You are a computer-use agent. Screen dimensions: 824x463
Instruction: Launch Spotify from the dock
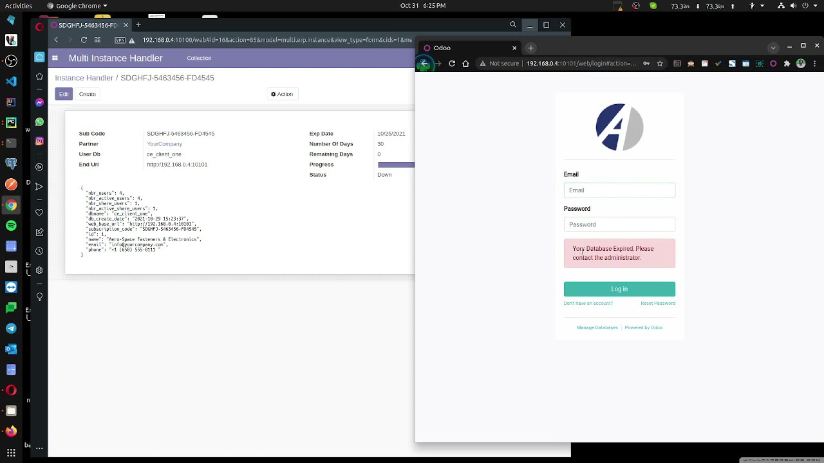click(x=11, y=225)
